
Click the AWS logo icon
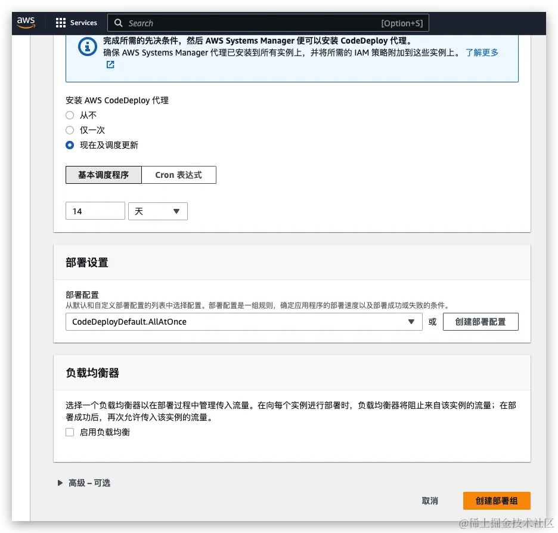pyautogui.click(x=26, y=23)
